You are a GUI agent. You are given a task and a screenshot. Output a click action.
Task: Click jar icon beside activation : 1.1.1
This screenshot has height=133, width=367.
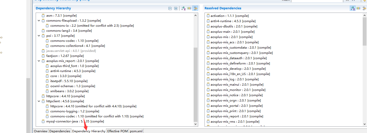click(x=208, y=16)
